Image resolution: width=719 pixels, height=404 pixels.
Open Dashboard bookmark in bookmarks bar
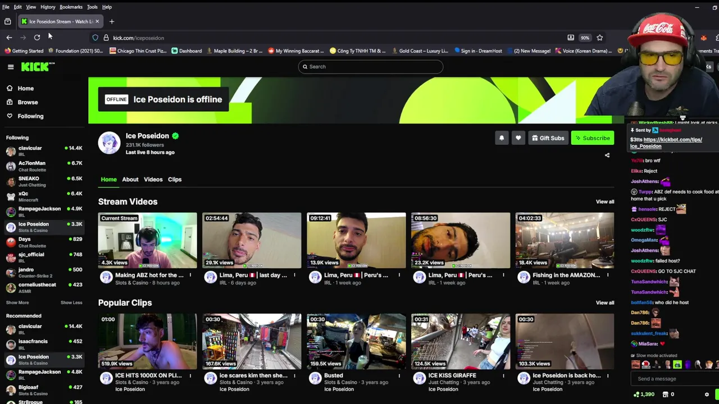(x=186, y=50)
